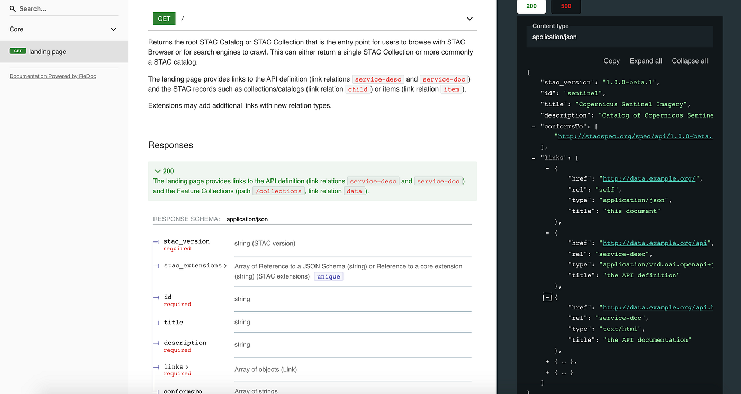
Task: Click the green GET method button
Action: coord(164,19)
